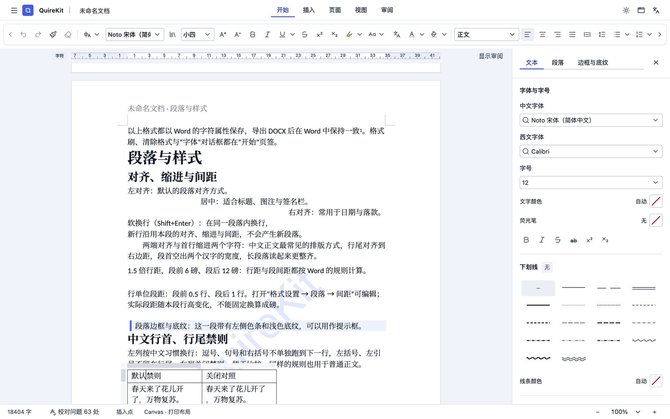Viewport: 670px width, 419px height.
Task: Open the 边框与底纹 side panel tab
Action: tap(593, 62)
